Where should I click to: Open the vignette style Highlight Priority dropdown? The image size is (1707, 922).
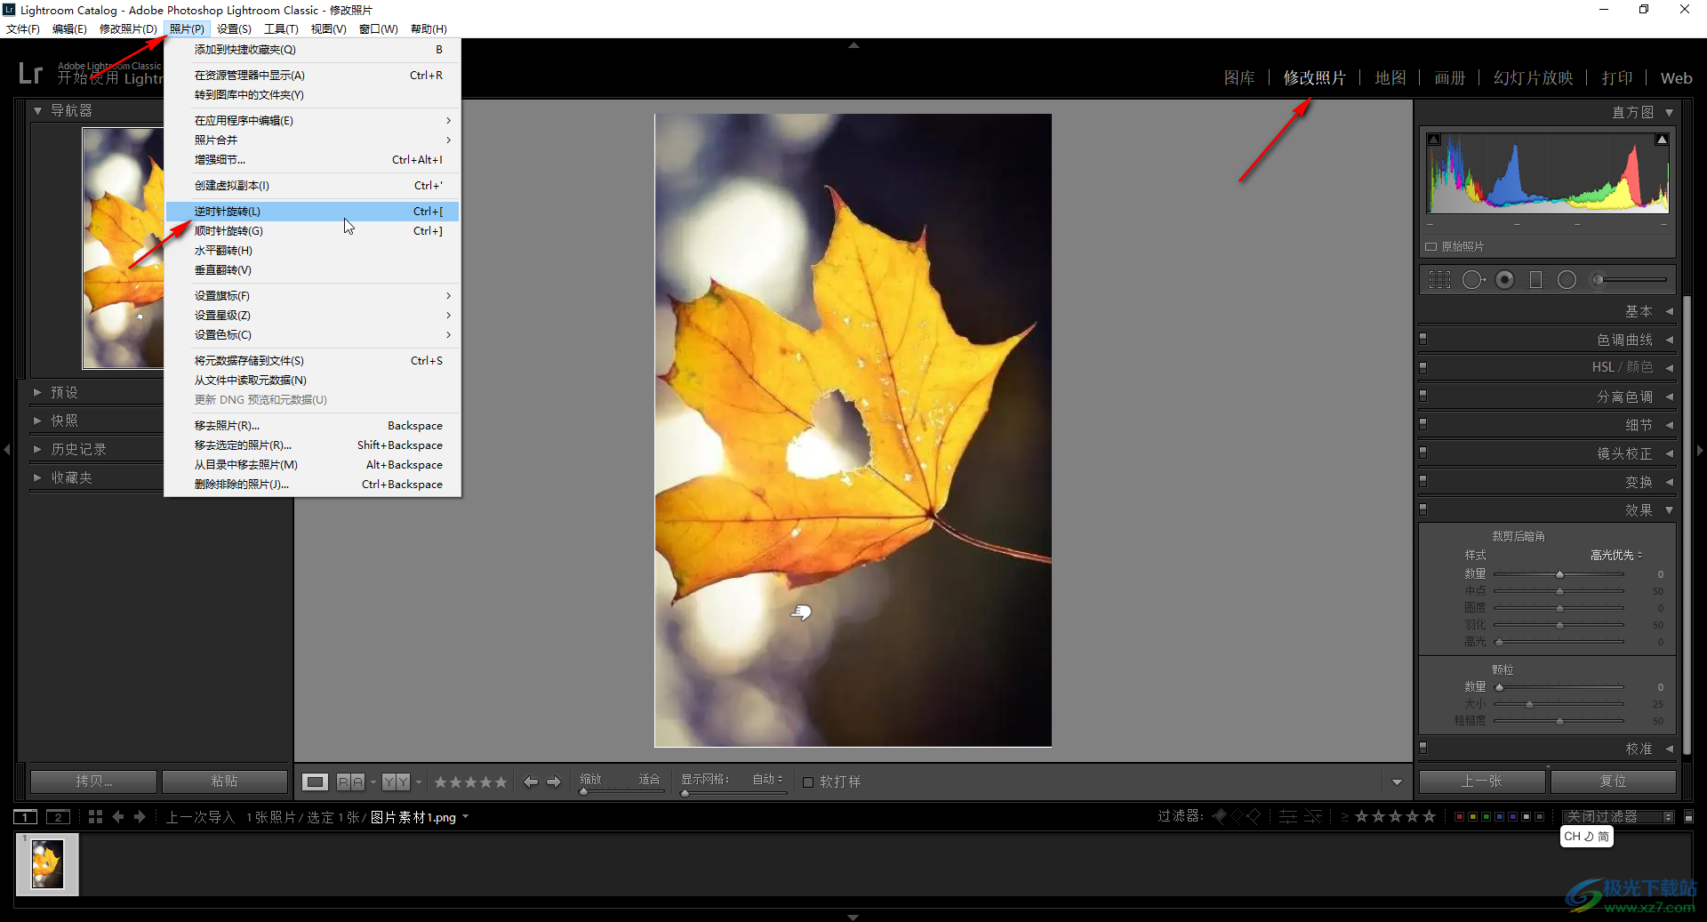point(1616,555)
